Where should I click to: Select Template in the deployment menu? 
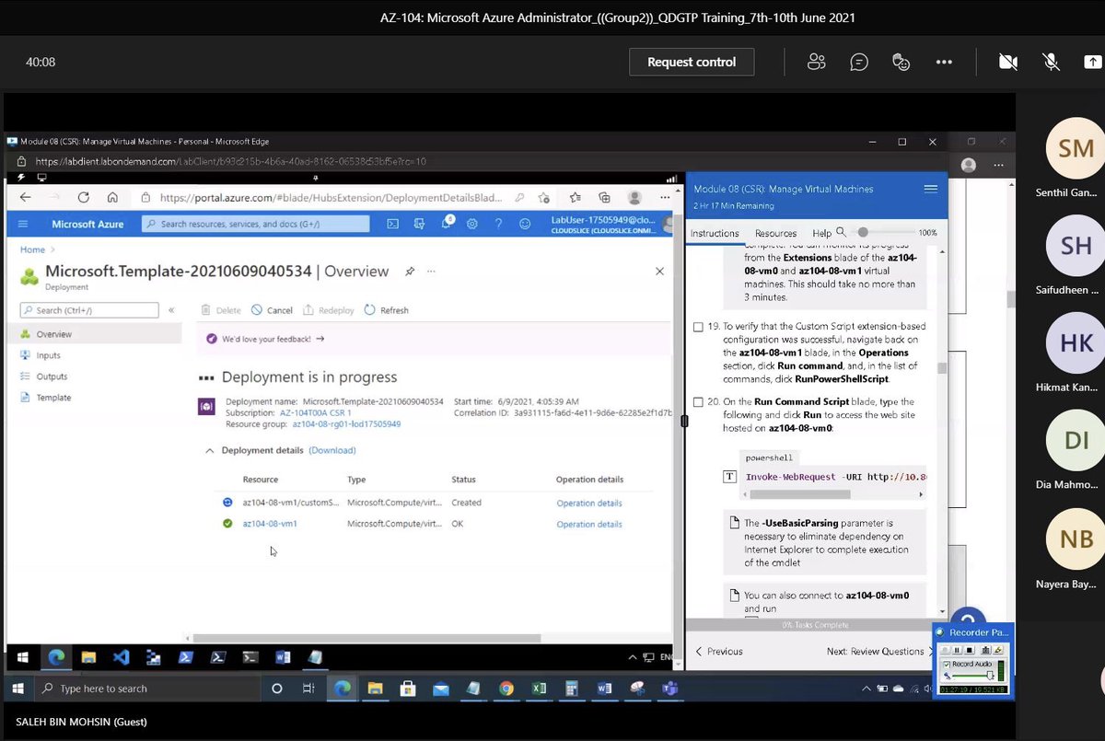coord(53,398)
